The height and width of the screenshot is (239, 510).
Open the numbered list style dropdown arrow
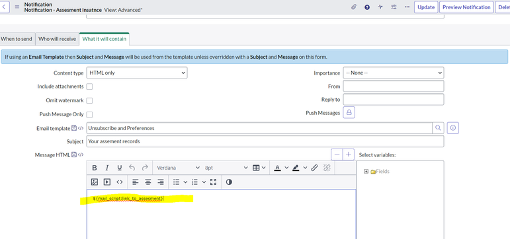pos(204,182)
